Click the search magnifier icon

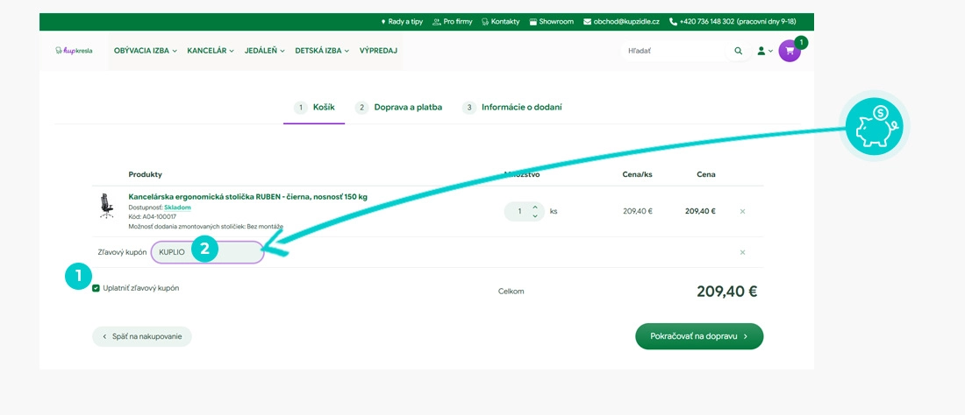click(738, 51)
